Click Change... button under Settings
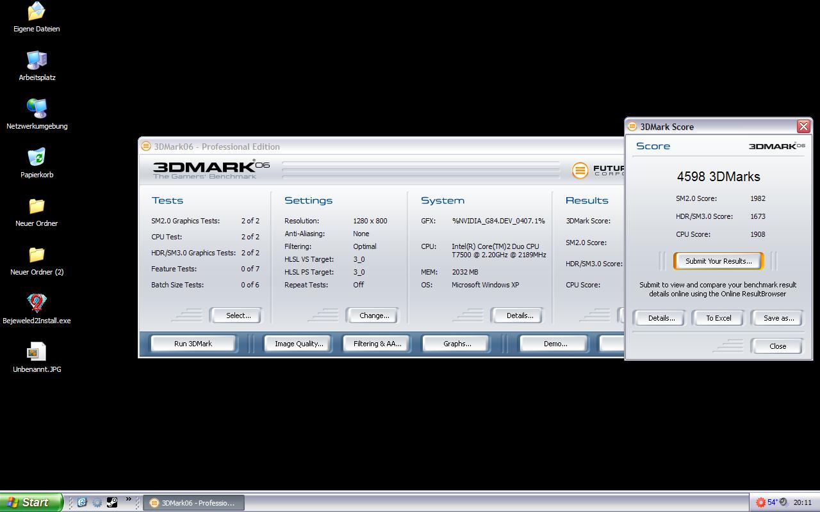This screenshot has width=820, height=512. coord(374,316)
